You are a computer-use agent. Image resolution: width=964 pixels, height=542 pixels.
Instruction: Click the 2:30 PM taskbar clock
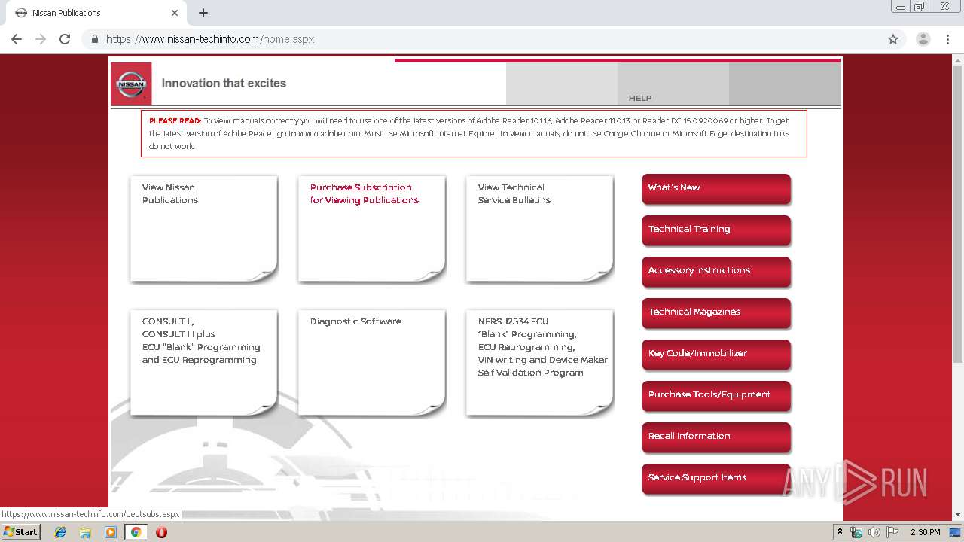[x=926, y=532]
